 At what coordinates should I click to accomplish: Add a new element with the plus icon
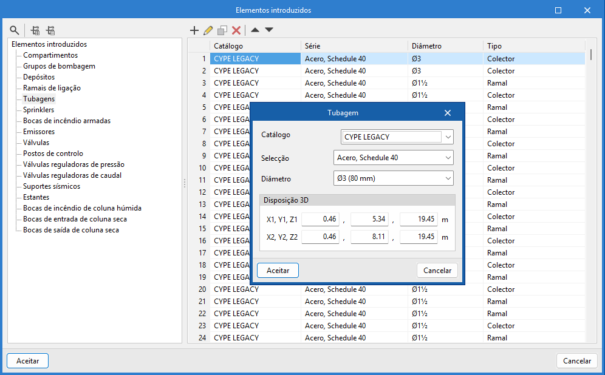pos(194,30)
